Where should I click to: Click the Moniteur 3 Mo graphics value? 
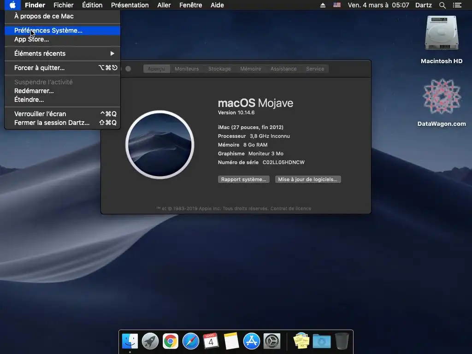pyautogui.click(x=266, y=153)
